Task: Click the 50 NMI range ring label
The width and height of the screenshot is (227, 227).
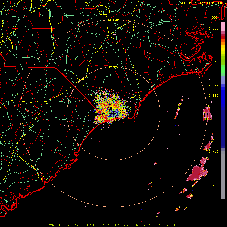Action: (113, 67)
